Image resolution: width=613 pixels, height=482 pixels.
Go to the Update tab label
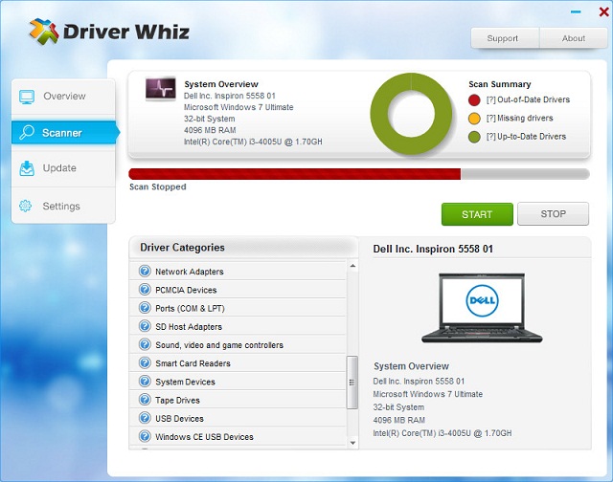59,168
